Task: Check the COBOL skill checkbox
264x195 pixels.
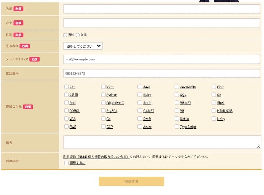Action: (x=66, y=110)
